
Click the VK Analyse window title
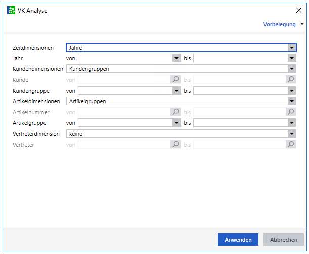click(x=32, y=11)
